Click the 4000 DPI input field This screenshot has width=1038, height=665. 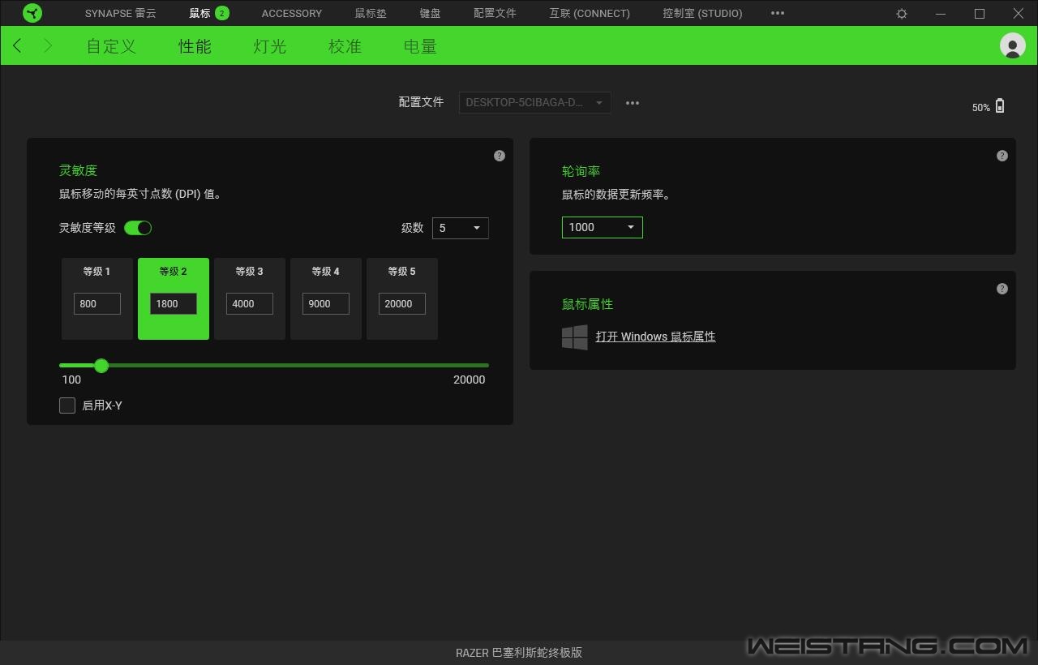(x=250, y=303)
